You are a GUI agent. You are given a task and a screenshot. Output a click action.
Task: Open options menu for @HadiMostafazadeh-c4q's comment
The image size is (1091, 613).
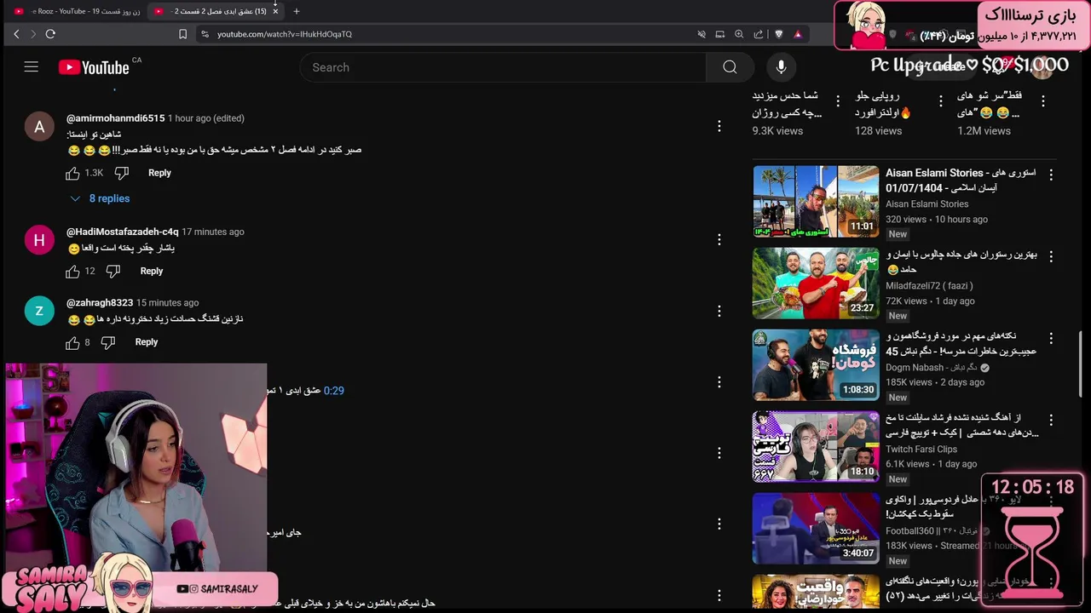[719, 239]
